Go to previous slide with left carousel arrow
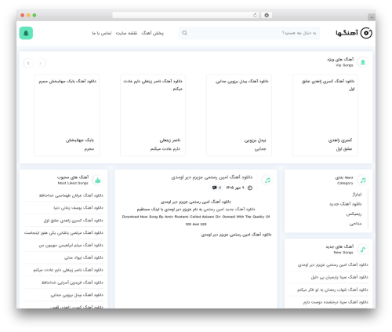The height and width of the screenshot is (332, 392). 28,63
